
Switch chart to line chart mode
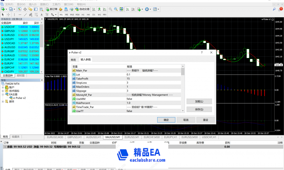104,9
